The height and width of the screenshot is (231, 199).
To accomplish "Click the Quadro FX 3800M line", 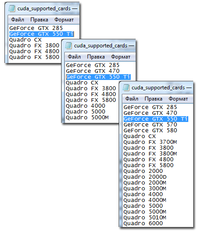I will click(150, 154).
